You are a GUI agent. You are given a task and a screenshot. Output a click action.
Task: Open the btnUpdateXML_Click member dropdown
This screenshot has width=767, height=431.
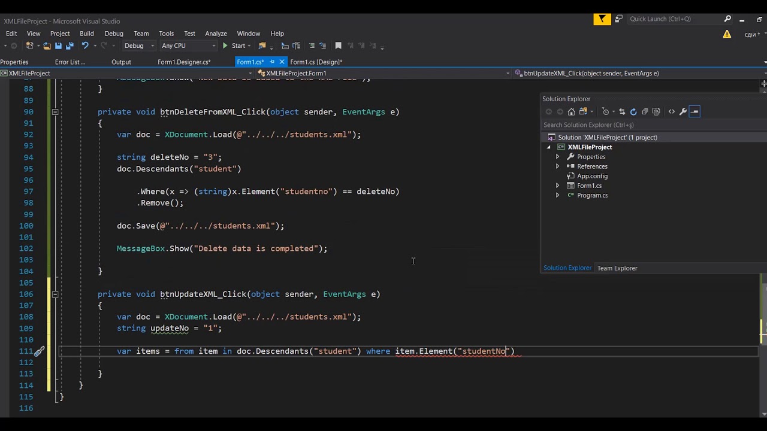pos(639,73)
